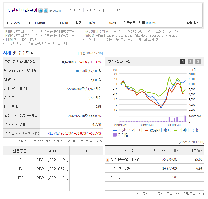Click the 시세 및 주주현황 heading
The height and width of the screenshot is (199, 208).
pos(19,53)
